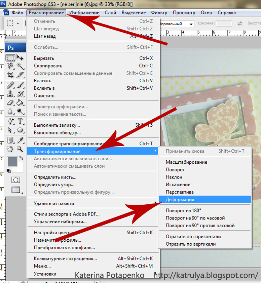
Task: Open the Справка menu
Action: click(x=227, y=13)
